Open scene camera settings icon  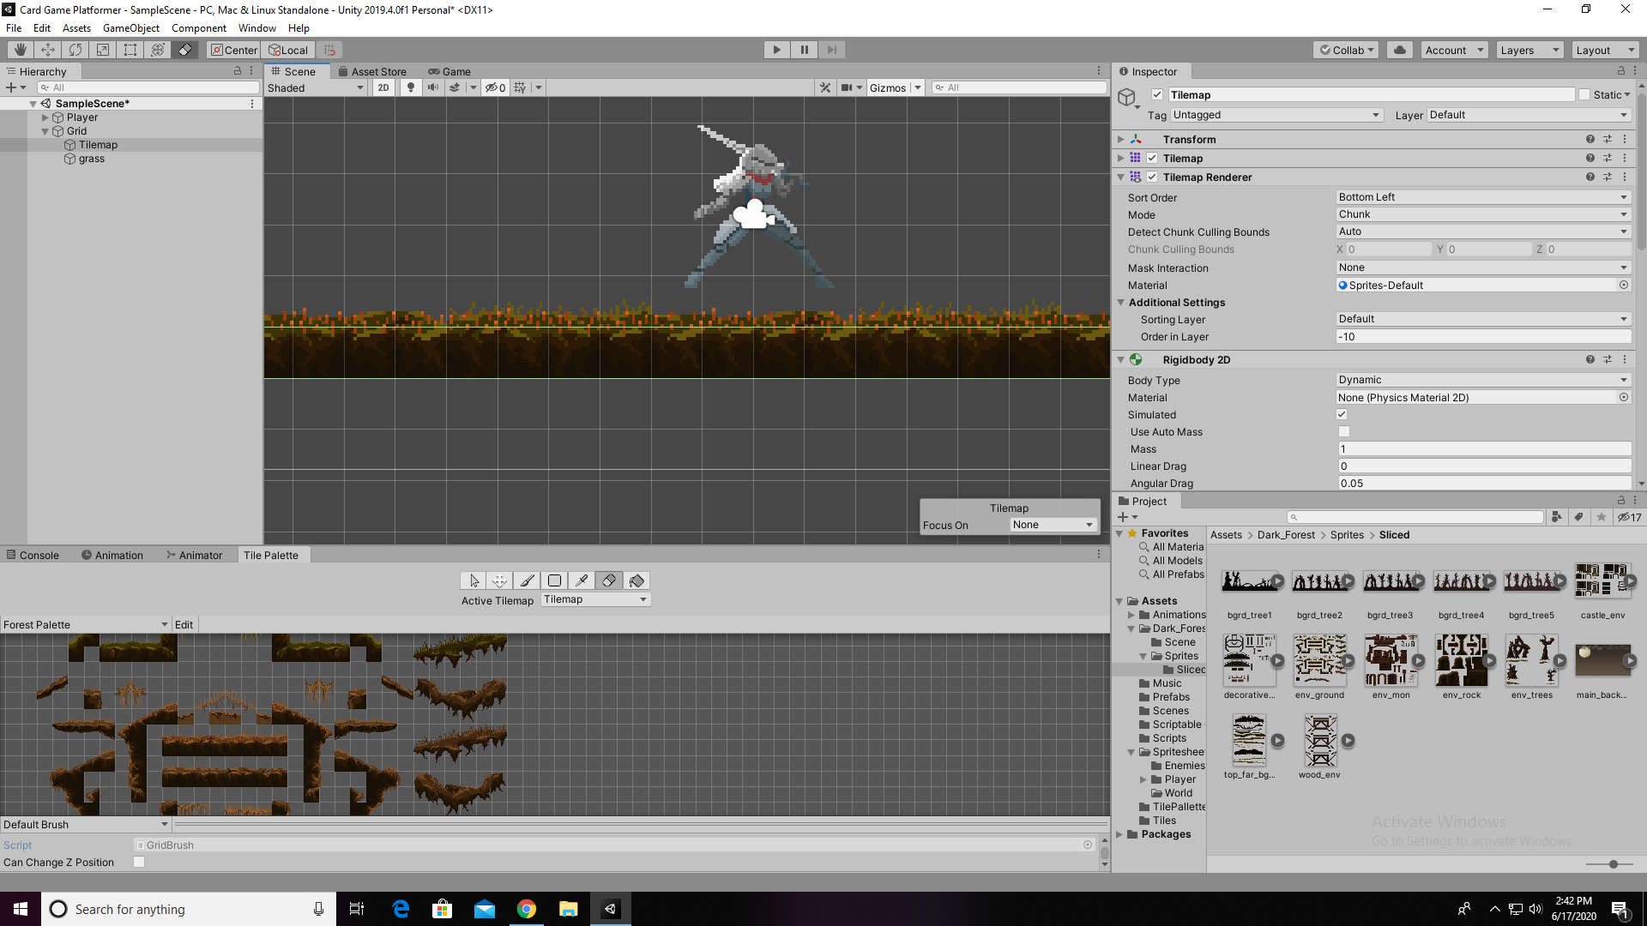pos(847,87)
